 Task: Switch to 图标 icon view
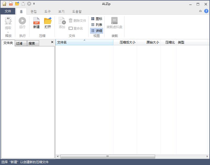coord(97,19)
